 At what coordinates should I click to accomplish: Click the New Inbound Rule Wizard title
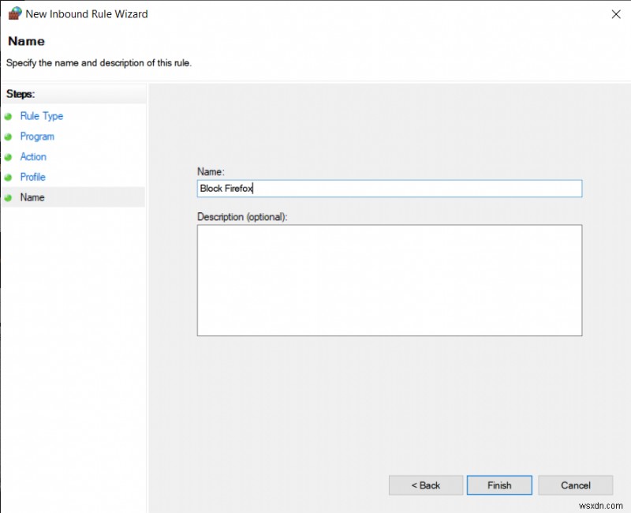point(88,13)
